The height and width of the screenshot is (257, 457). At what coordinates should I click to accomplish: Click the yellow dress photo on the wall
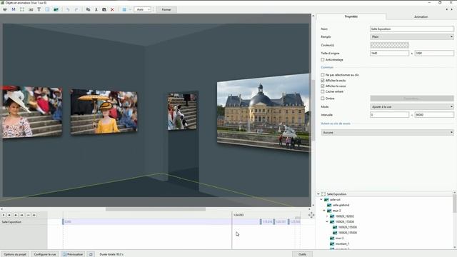[104, 112]
